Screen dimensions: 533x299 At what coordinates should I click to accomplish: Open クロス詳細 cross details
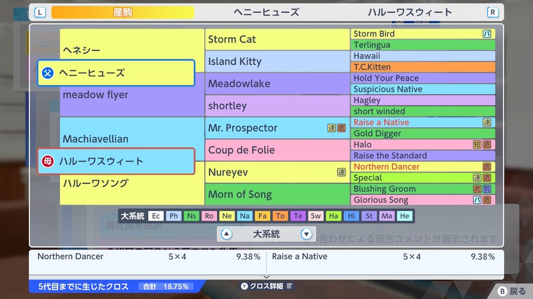[x=266, y=286]
